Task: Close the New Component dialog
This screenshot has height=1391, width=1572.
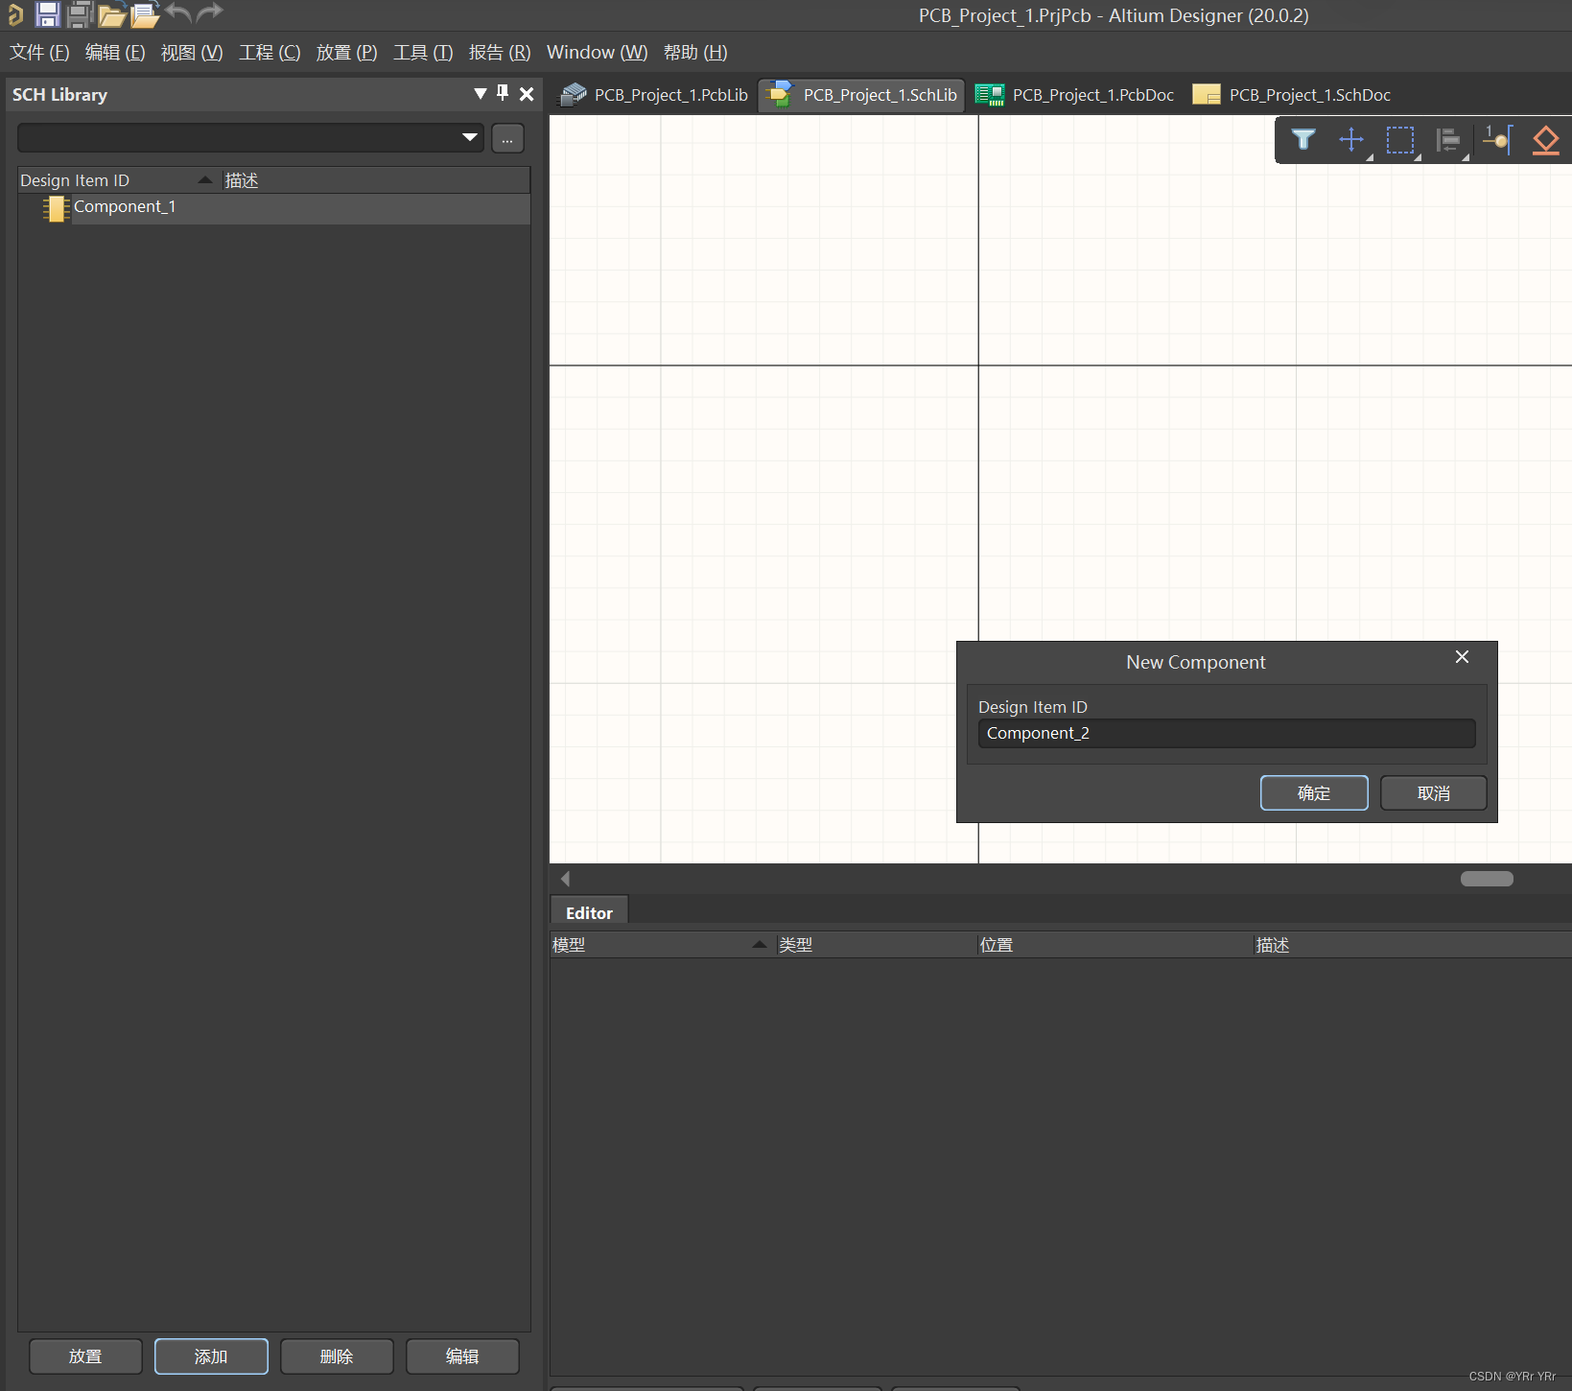Action: (x=1462, y=657)
